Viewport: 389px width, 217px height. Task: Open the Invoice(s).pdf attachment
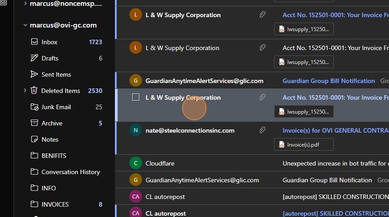pyautogui.click(x=304, y=144)
